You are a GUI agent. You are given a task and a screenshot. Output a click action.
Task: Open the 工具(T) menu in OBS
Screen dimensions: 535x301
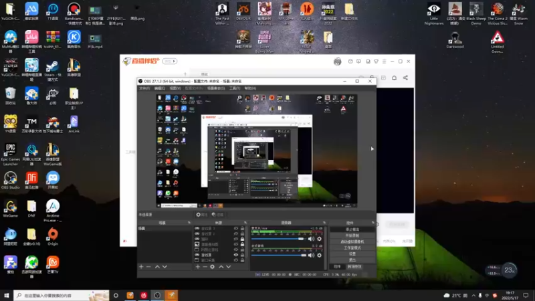(235, 88)
